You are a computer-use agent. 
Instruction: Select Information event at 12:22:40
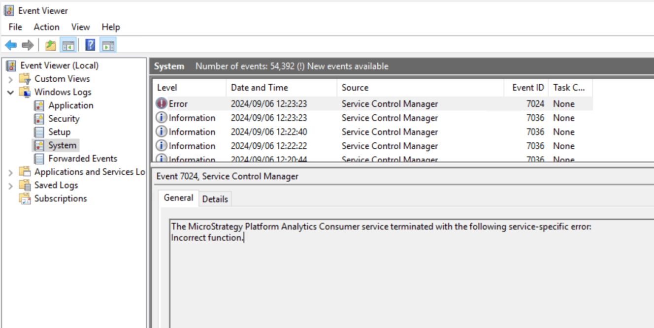(373, 131)
